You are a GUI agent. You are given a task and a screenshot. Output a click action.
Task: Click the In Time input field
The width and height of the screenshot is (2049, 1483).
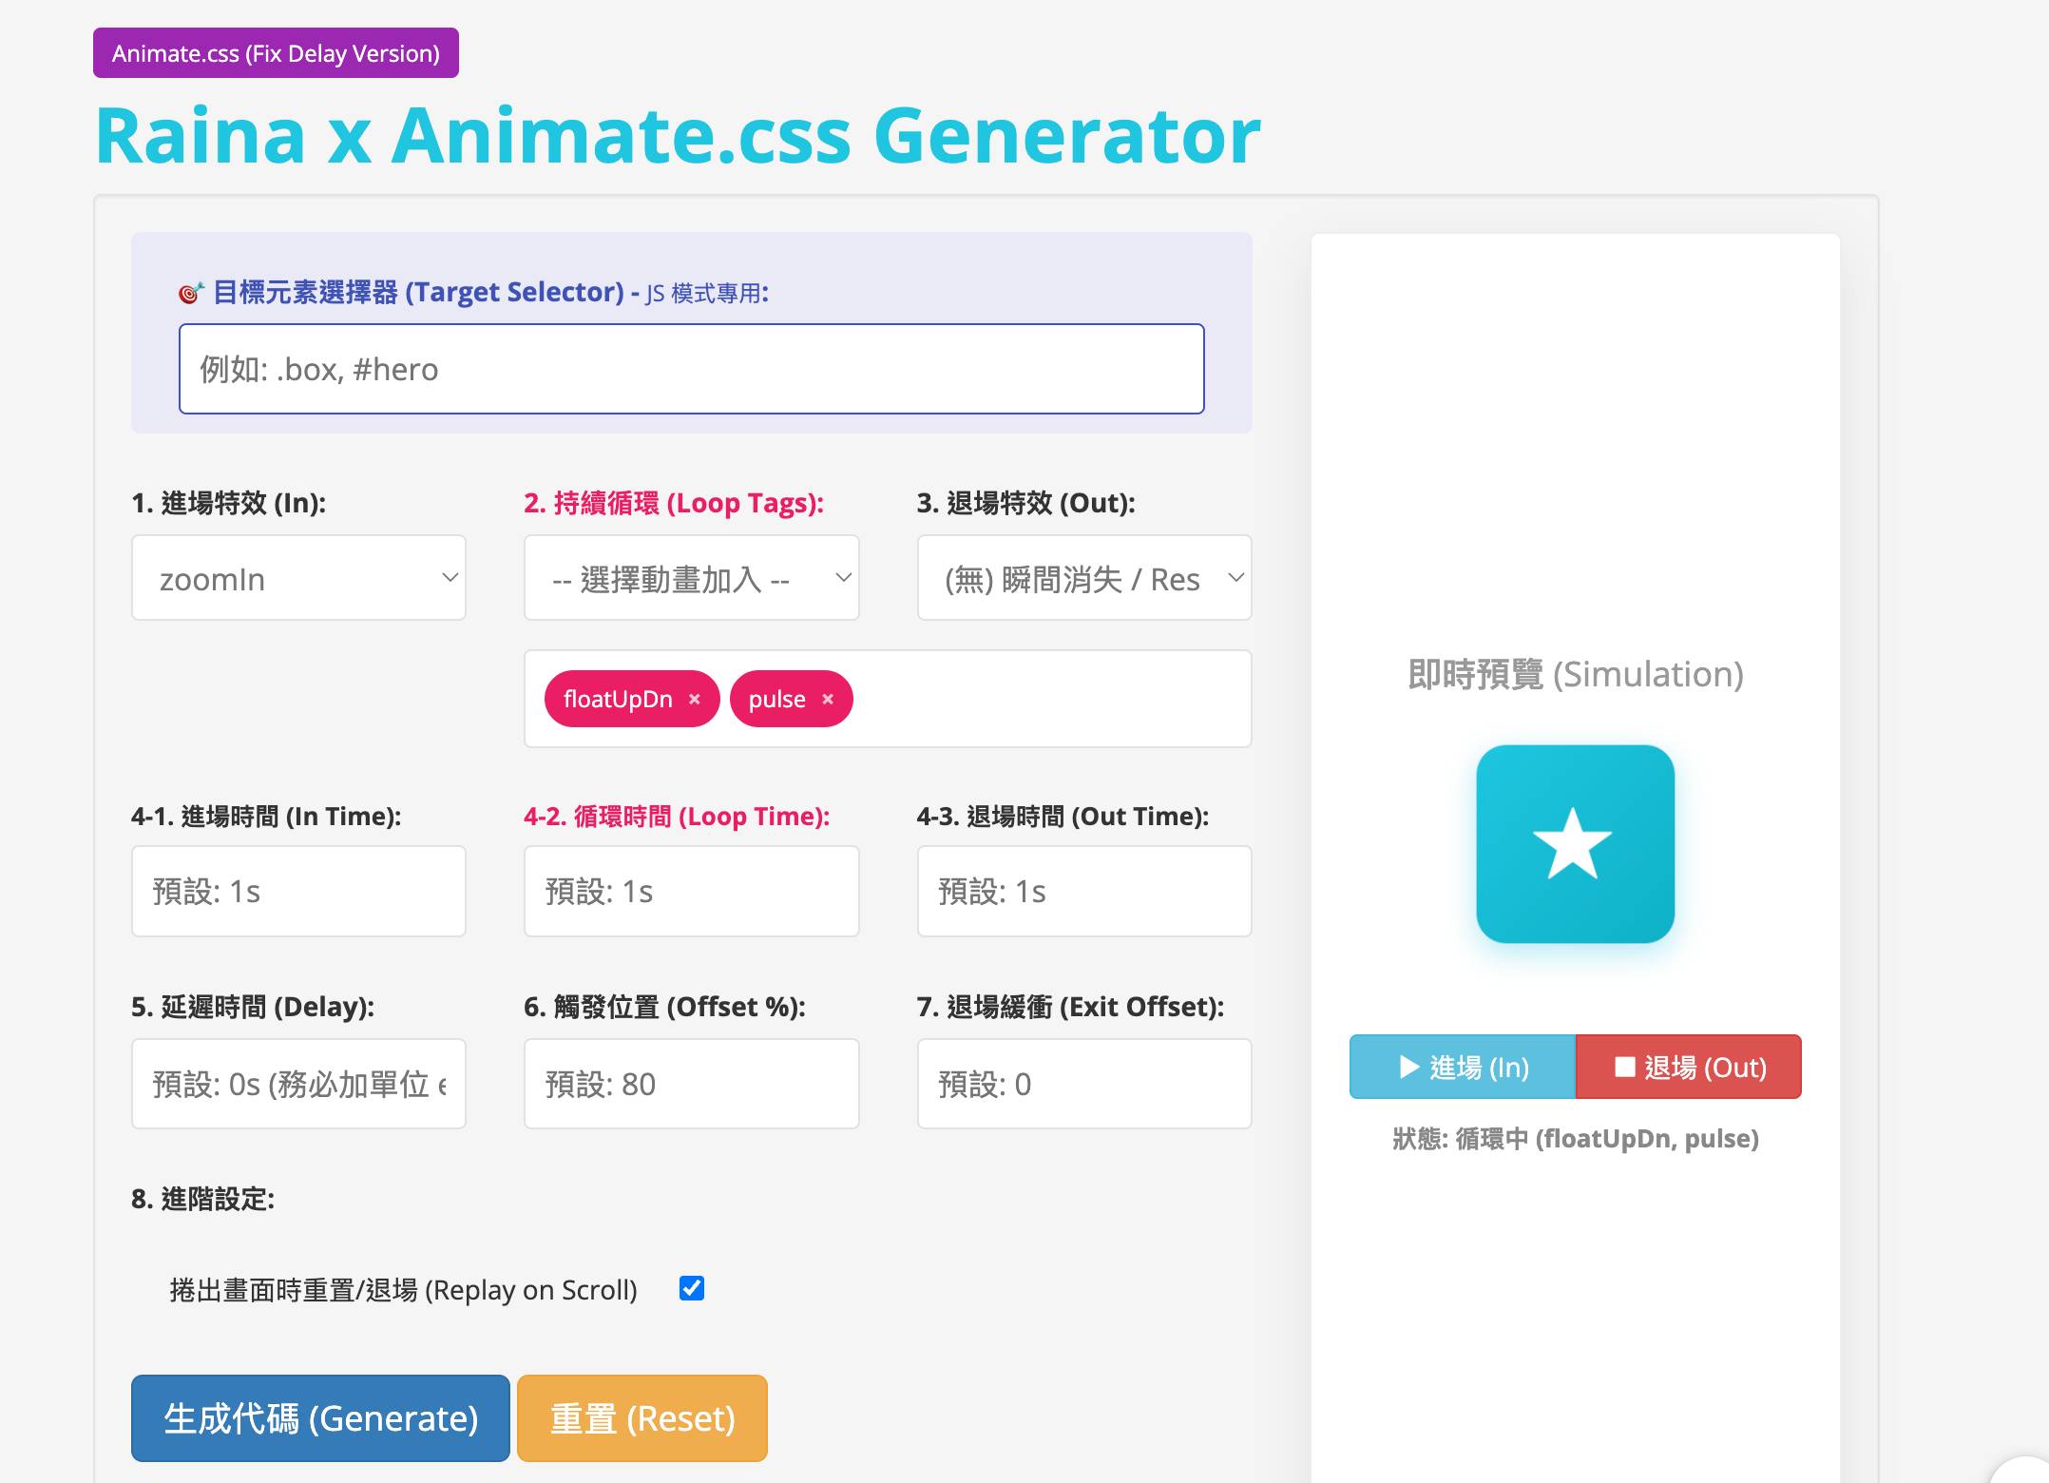(x=298, y=892)
